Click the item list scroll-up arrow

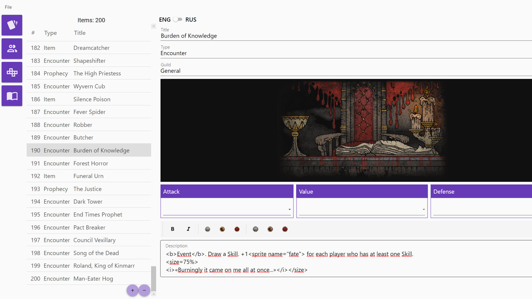click(154, 26)
